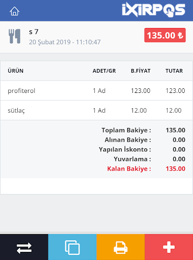Click the ADET/GR column header
Screen dimensions: 193x260
click(x=104, y=71)
